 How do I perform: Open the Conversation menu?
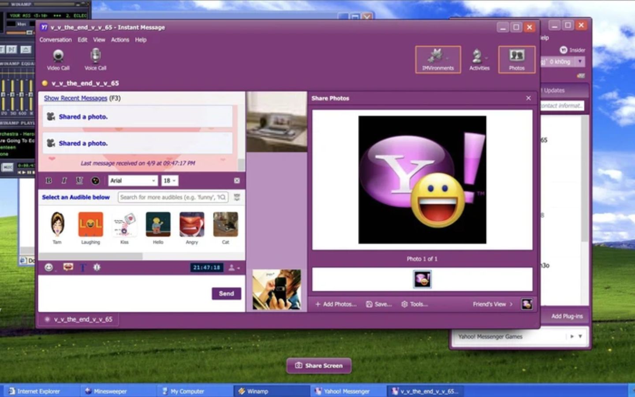tap(55, 40)
